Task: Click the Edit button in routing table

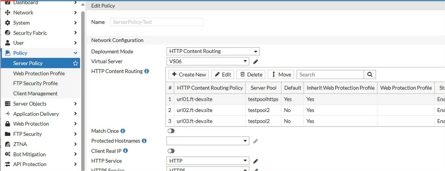Action: (223, 75)
